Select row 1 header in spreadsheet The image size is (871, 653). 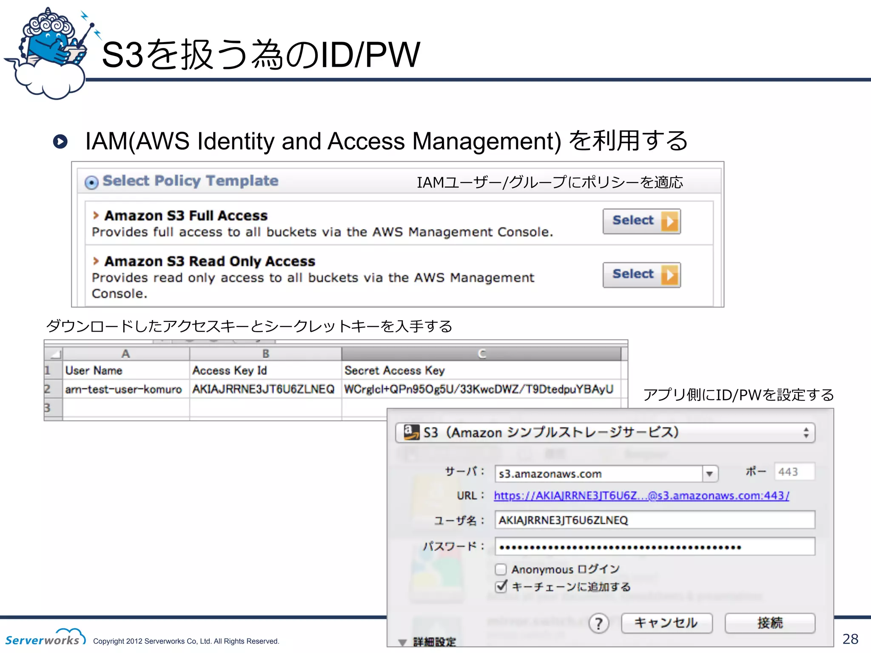[53, 370]
